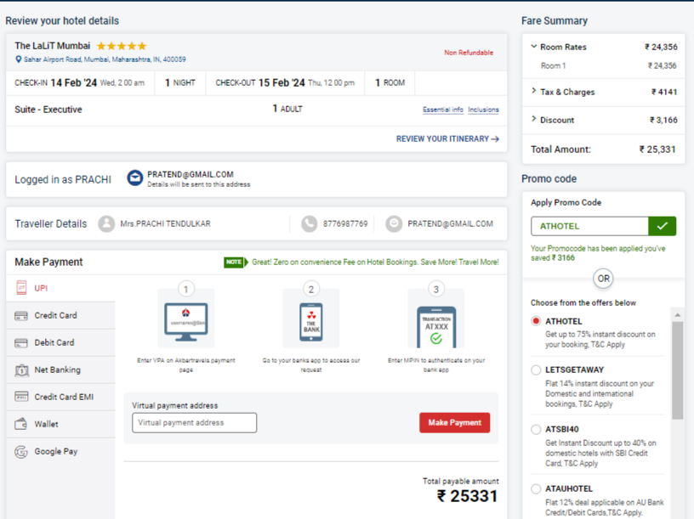Screen dimensions: 694x519
Task: Open the Credit Card EMI payment option
Action: point(63,398)
